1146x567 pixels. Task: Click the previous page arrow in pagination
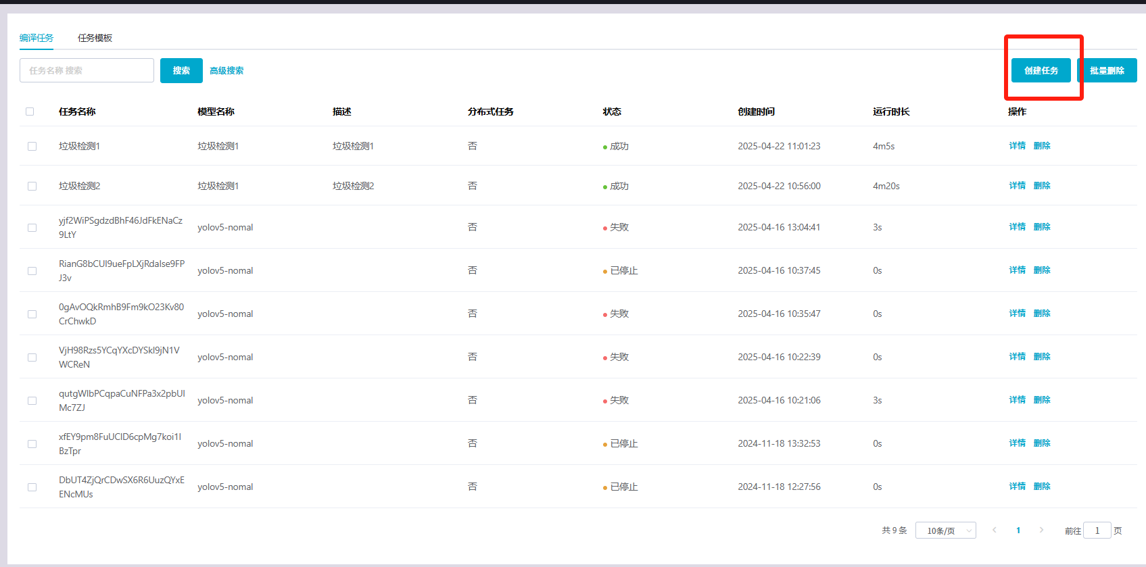click(x=994, y=531)
